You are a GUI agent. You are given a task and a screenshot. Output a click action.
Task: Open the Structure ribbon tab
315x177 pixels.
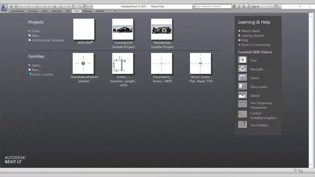(x=33, y=11)
